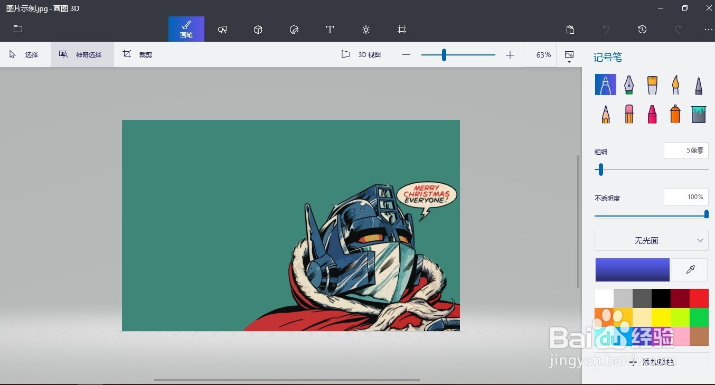Click the Optimus Prime canvas image
Screen dimensions: 715x385
coord(291,226)
